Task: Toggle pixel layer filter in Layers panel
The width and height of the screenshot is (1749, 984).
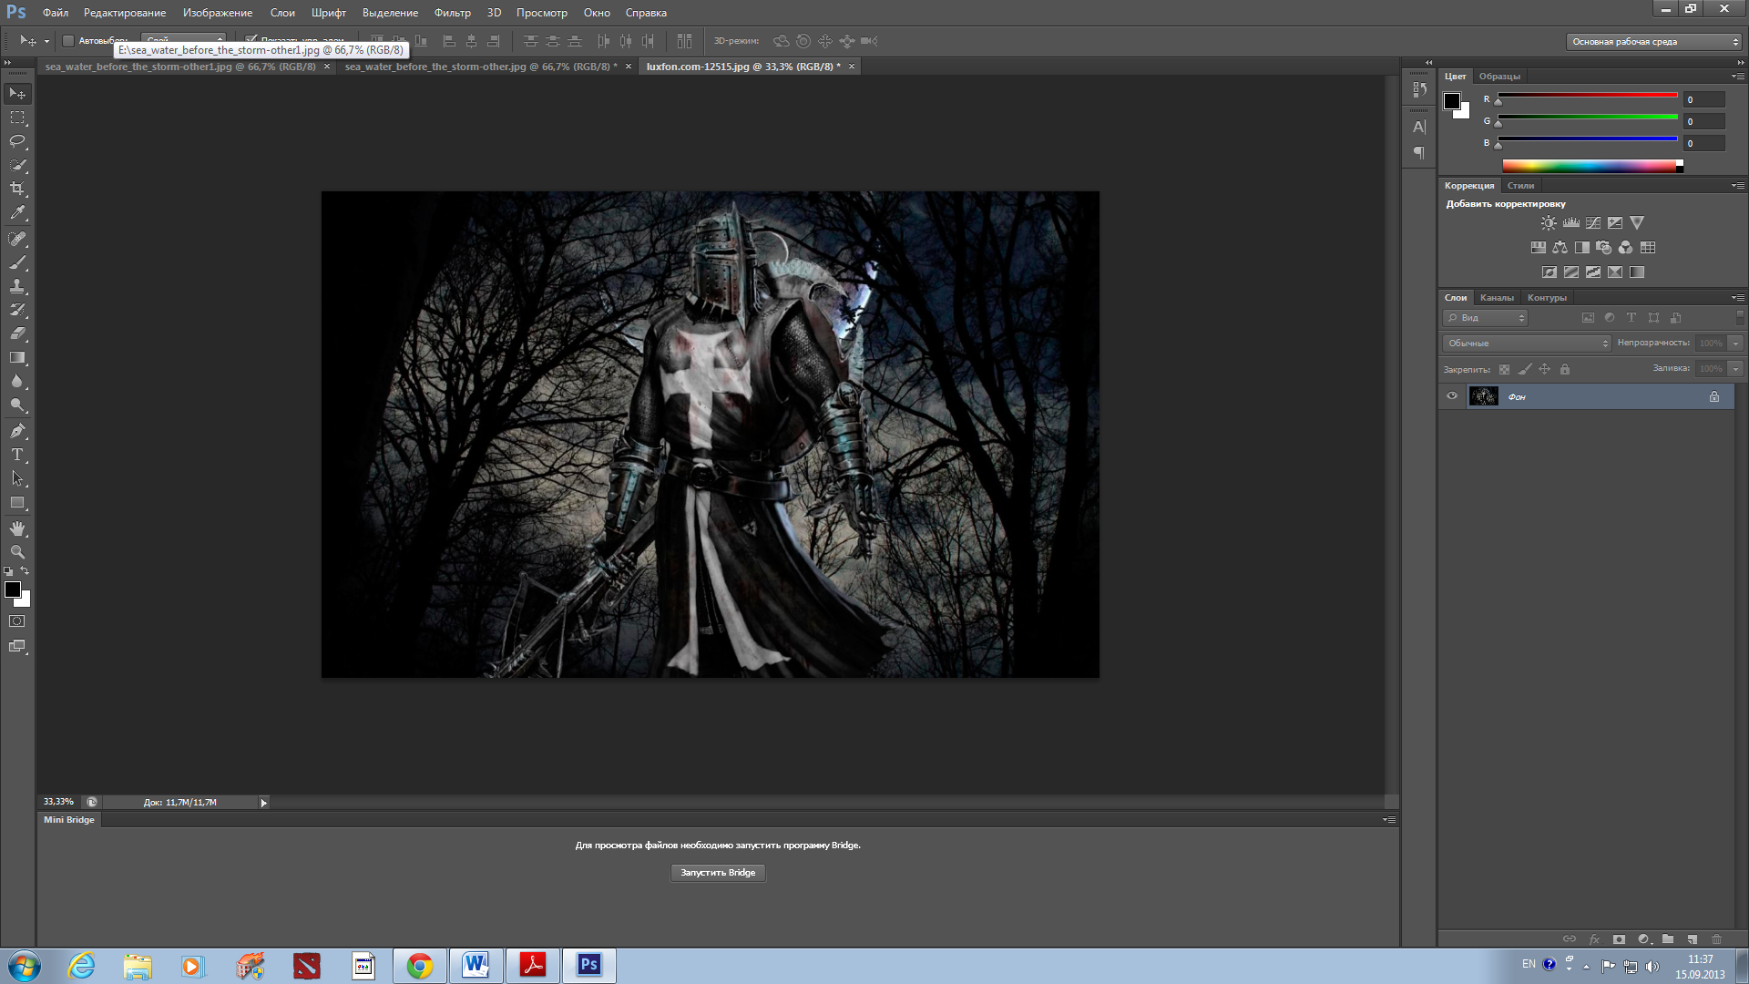Action: [x=1588, y=318]
